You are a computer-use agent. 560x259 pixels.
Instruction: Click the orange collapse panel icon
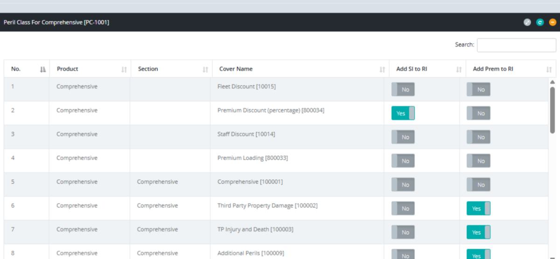pyautogui.click(x=553, y=22)
